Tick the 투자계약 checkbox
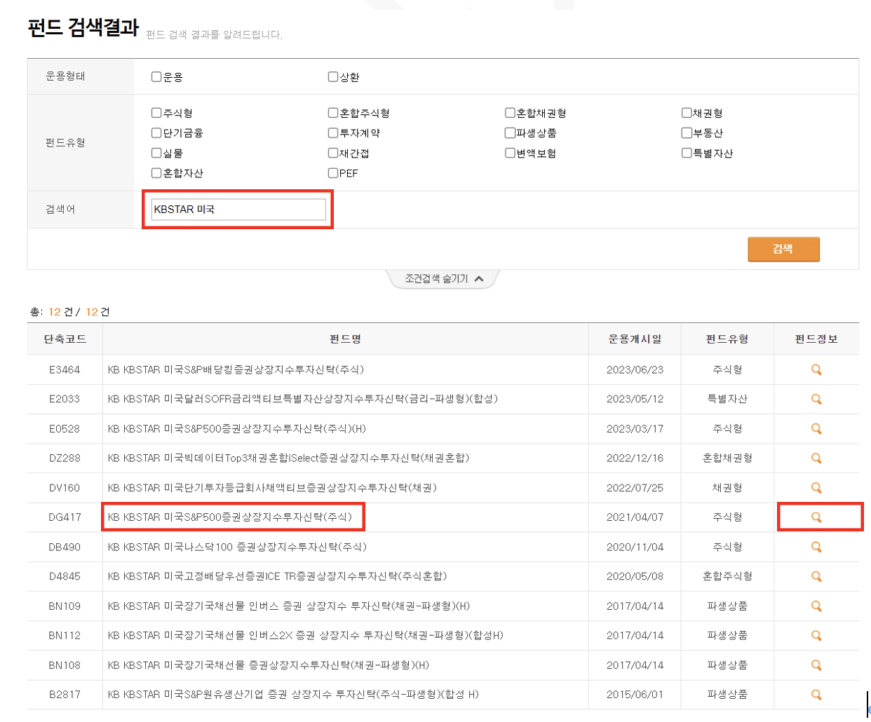 tap(333, 132)
